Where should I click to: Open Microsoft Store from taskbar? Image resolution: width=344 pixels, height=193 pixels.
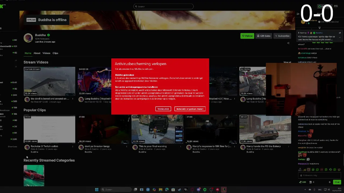173,190
